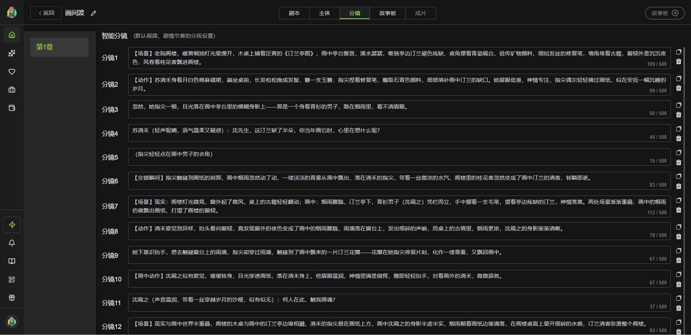Open the AI sparkle tool in sidebar
This screenshot has width=691, height=335.
click(12, 53)
